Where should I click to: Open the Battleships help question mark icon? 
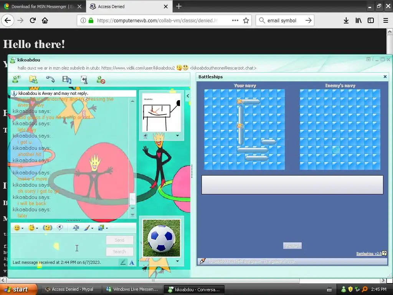point(385,254)
